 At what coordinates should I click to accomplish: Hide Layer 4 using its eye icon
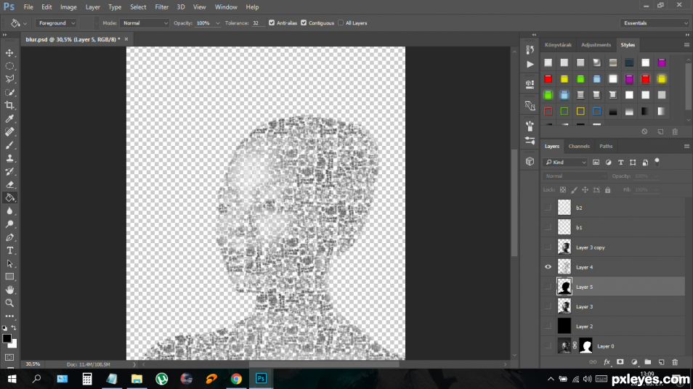(x=548, y=267)
